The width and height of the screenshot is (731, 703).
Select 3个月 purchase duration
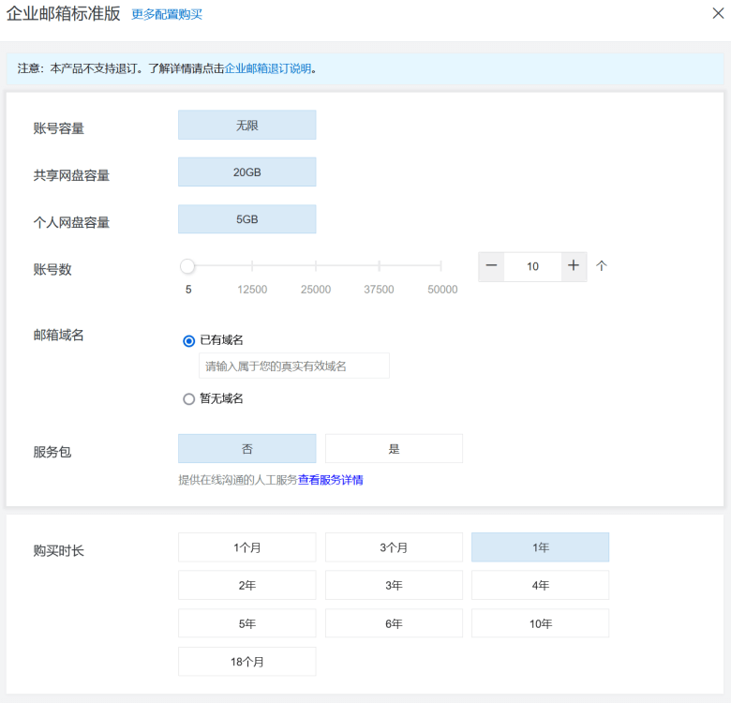pos(394,547)
